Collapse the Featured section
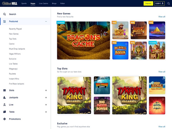Screen dimensions: 172x129 46,21
